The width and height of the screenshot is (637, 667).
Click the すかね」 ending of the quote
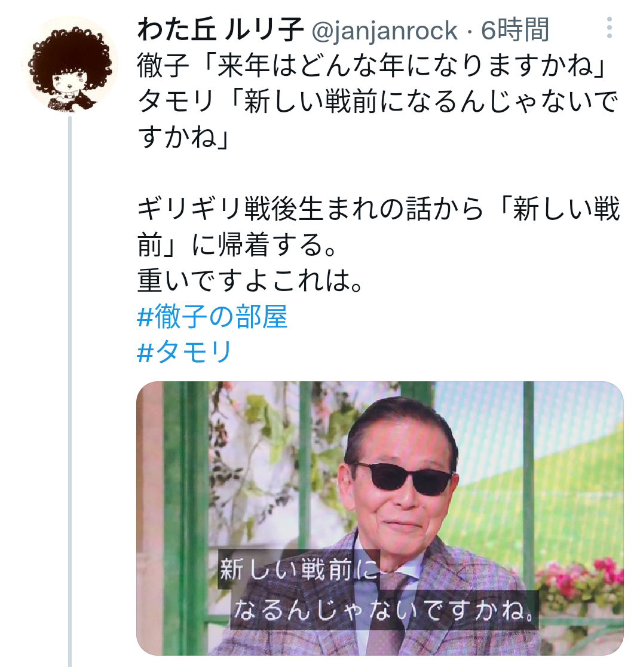click(183, 137)
